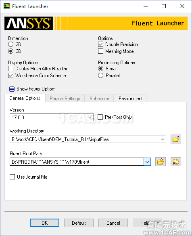Browse for Working Directory folder icon
192x236 pixels.
click(x=175, y=139)
